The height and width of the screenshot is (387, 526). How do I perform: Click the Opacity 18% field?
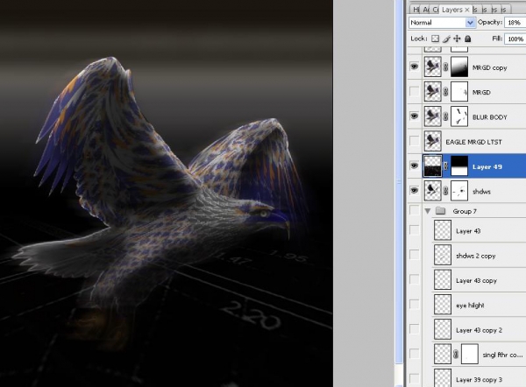click(x=515, y=23)
